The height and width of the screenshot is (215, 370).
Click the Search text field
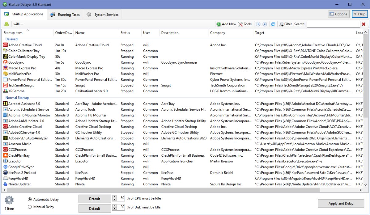(x=333, y=24)
